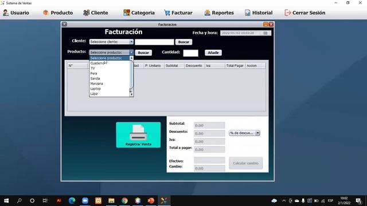Open the notification center icon

coord(358,201)
